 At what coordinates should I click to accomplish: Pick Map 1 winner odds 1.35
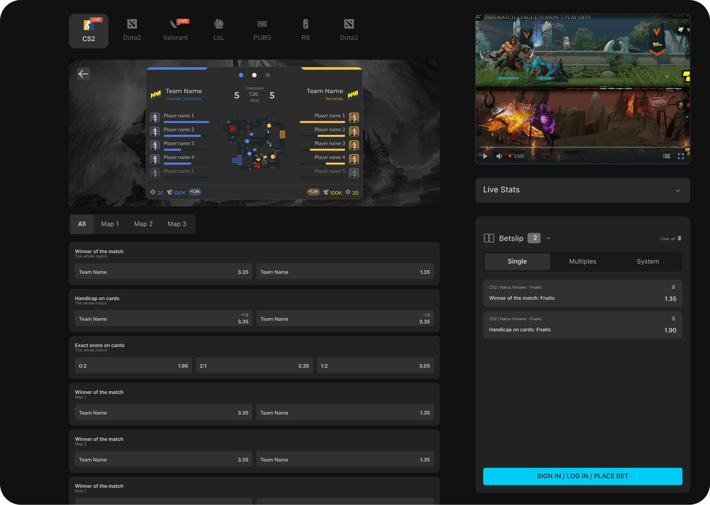click(345, 413)
